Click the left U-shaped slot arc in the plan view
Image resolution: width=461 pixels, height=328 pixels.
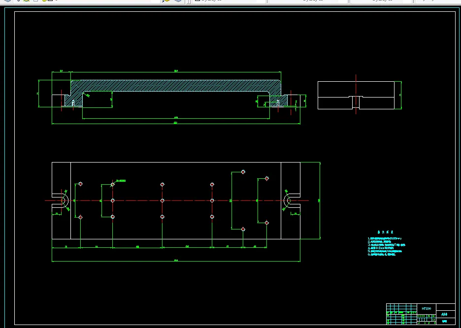click(x=66, y=201)
